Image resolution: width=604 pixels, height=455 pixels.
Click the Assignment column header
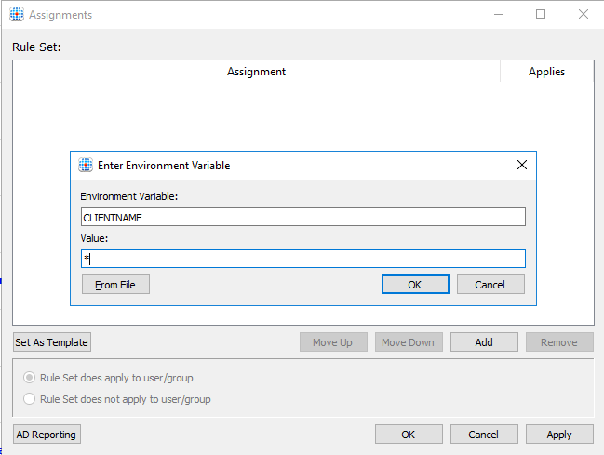tap(256, 72)
